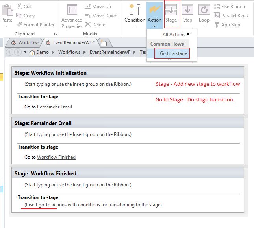
Task: Click the Demo home icon in the breadcrumb
Action: pyautogui.click(x=32, y=52)
